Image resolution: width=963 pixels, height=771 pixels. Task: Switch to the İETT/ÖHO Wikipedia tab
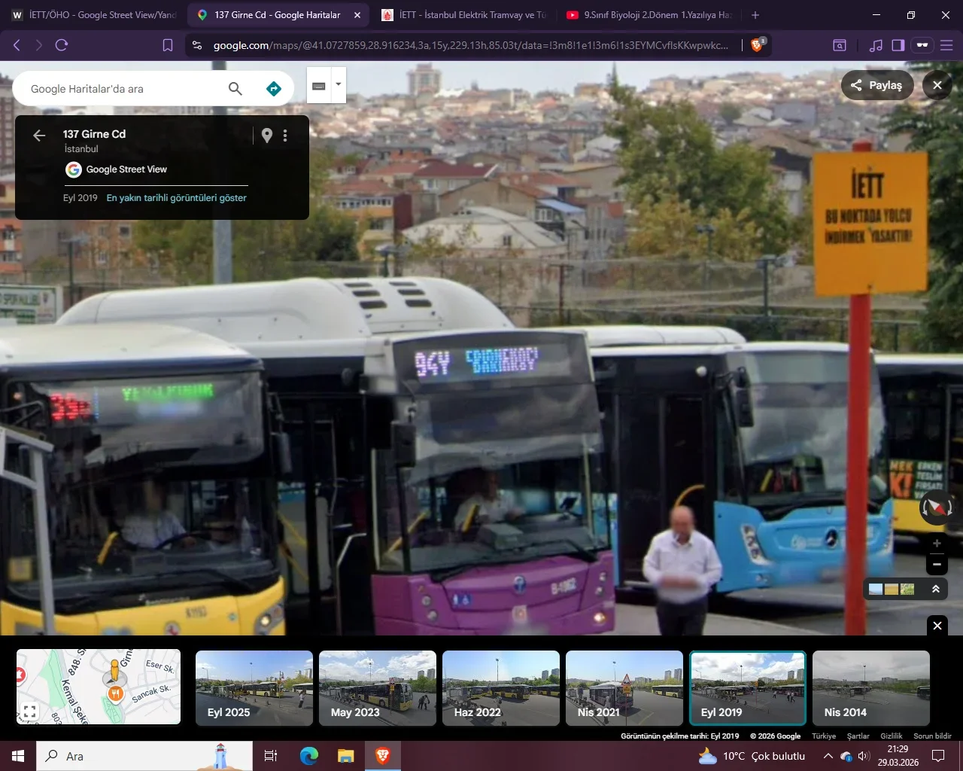(93, 15)
